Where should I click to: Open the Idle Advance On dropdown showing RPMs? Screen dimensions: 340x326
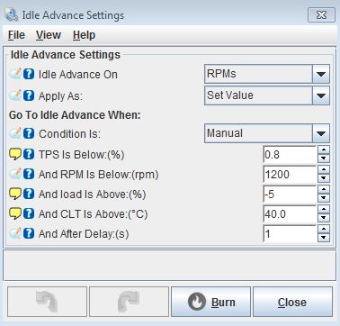click(267, 74)
